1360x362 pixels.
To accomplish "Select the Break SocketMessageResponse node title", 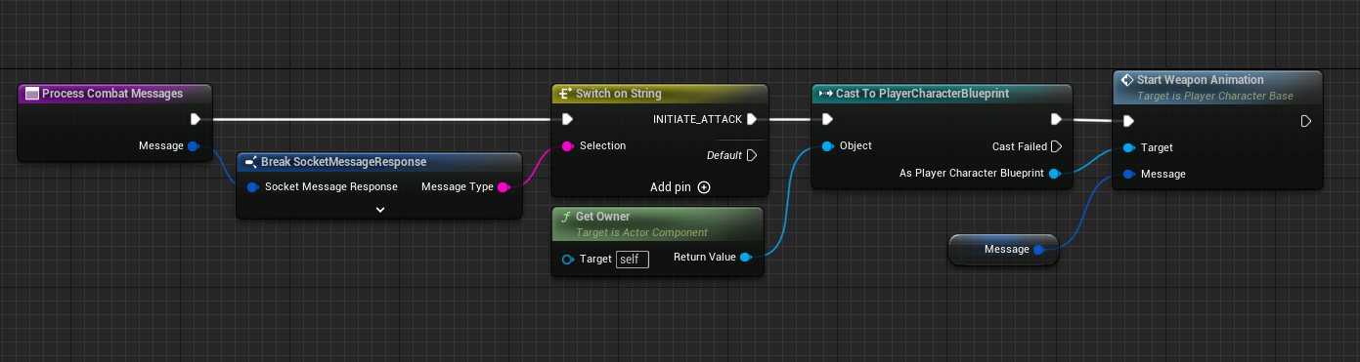I will tap(343, 162).
